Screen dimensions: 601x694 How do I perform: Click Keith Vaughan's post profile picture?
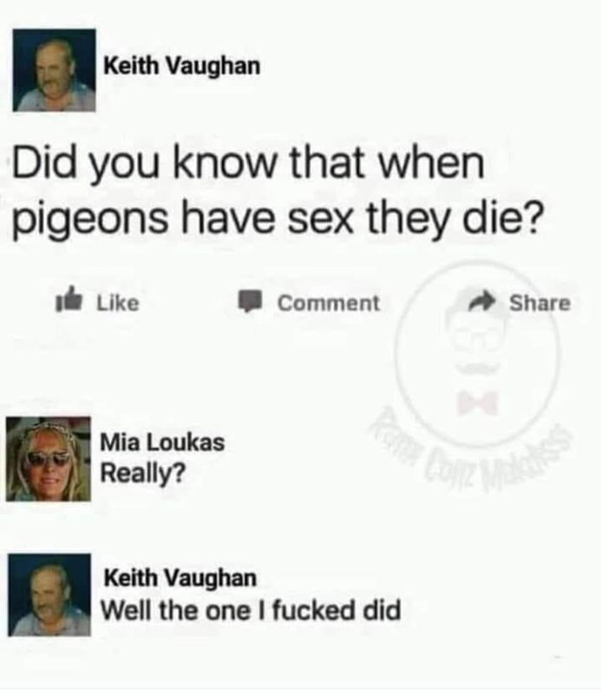(54, 70)
